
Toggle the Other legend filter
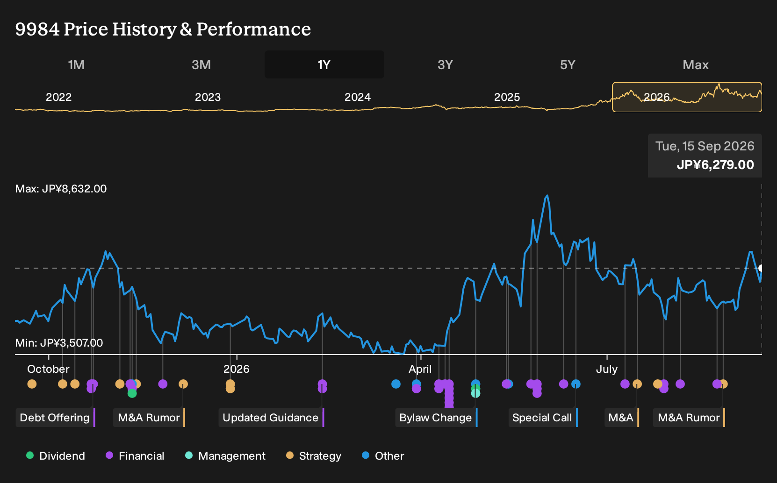(383, 456)
